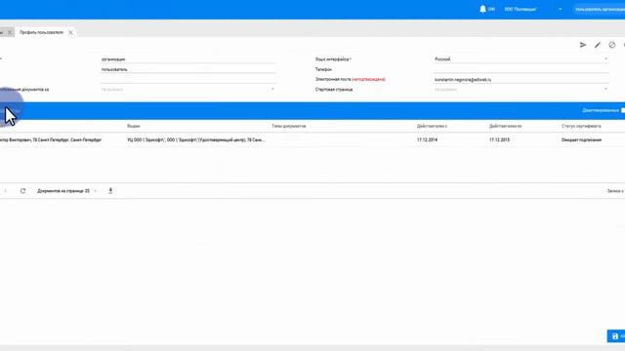Sort by Действителен по column header
The height and width of the screenshot is (351, 625).
506,126
